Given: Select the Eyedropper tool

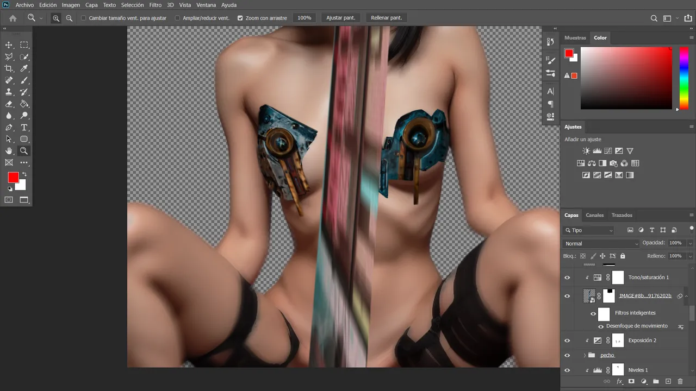Looking at the screenshot, I should tap(24, 68).
